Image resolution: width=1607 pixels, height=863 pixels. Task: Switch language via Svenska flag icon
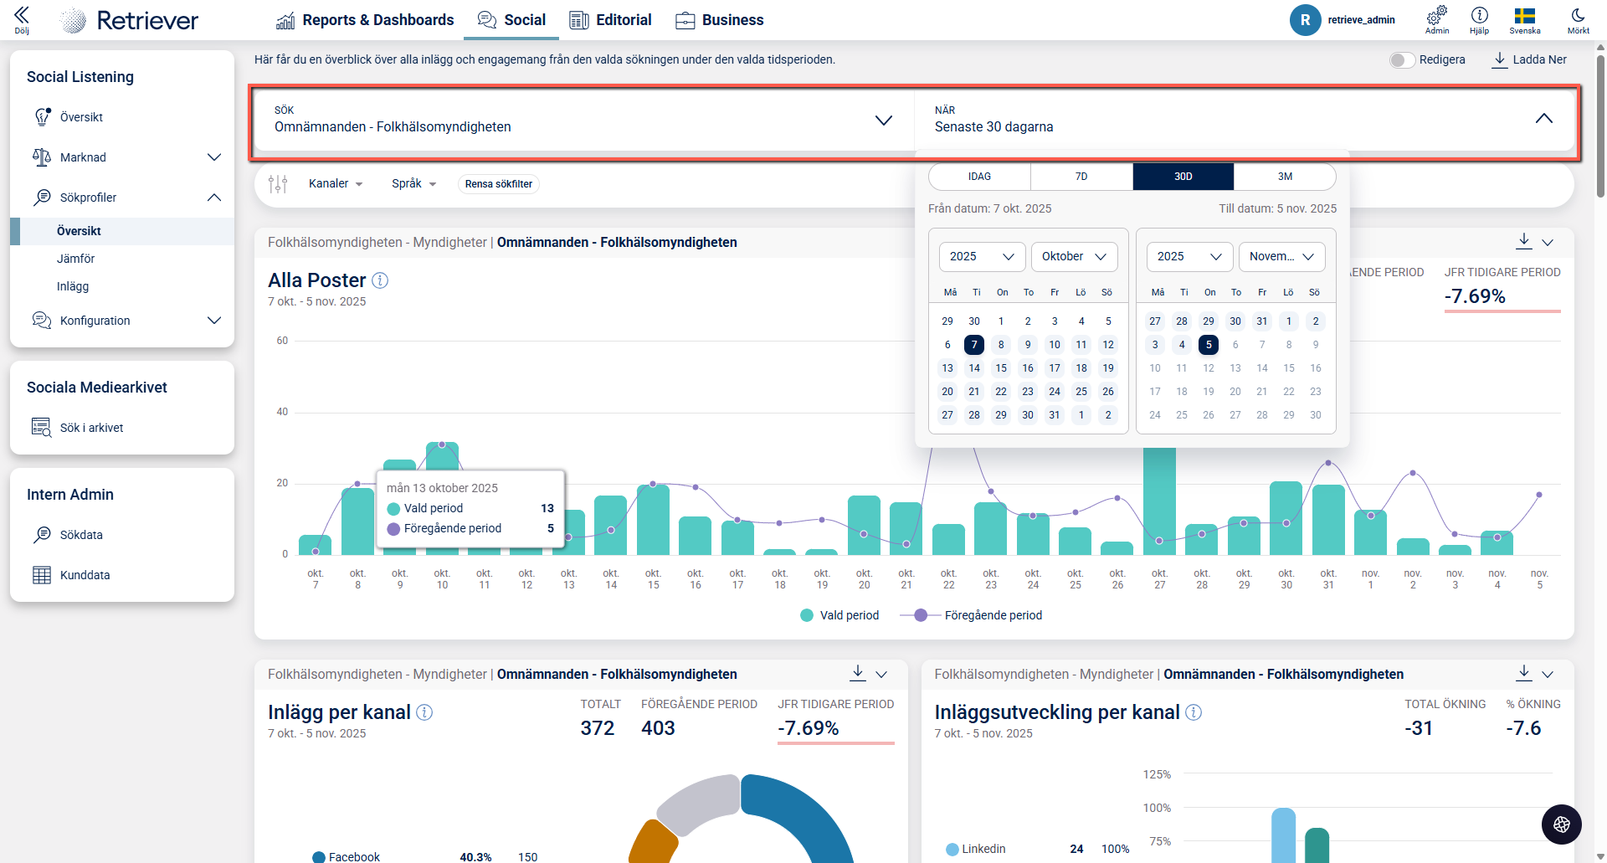pos(1524,16)
